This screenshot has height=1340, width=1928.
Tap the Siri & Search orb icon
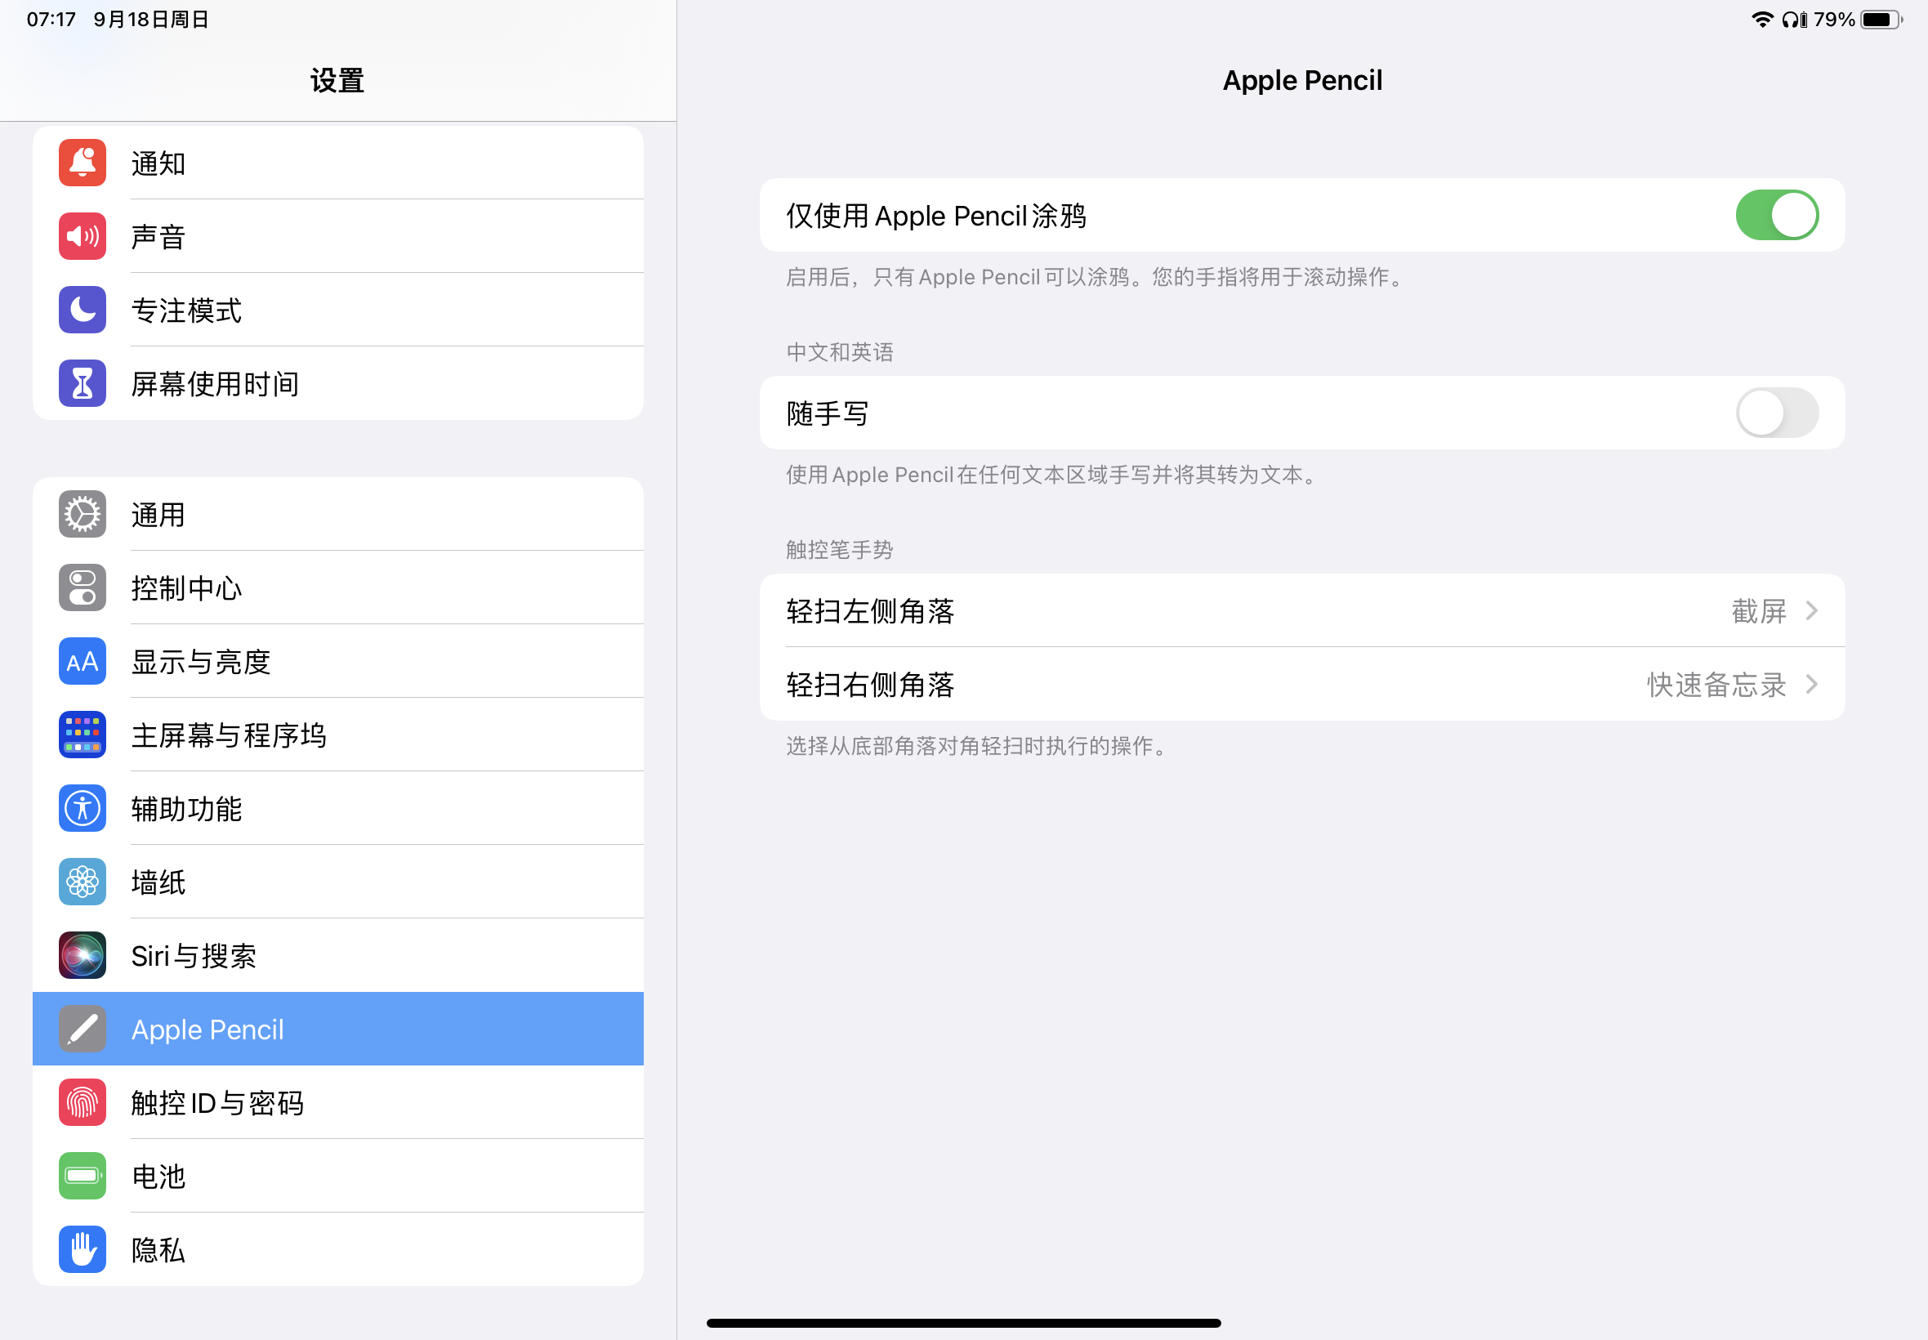(x=83, y=955)
